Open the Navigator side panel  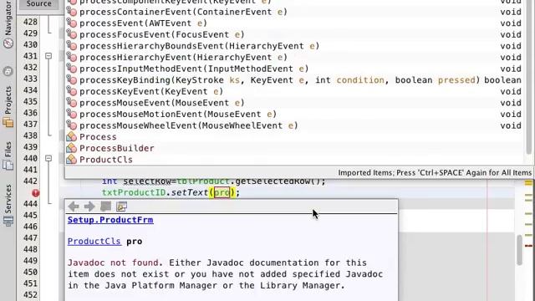click(x=8, y=24)
